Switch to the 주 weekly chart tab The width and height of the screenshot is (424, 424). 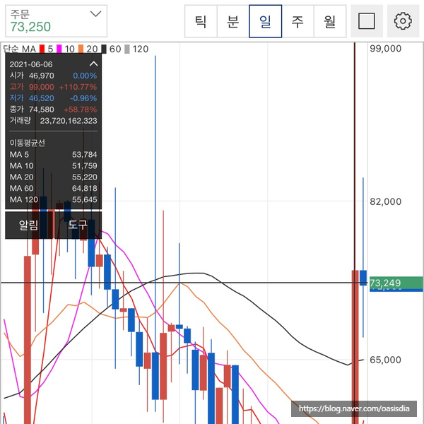tap(298, 21)
